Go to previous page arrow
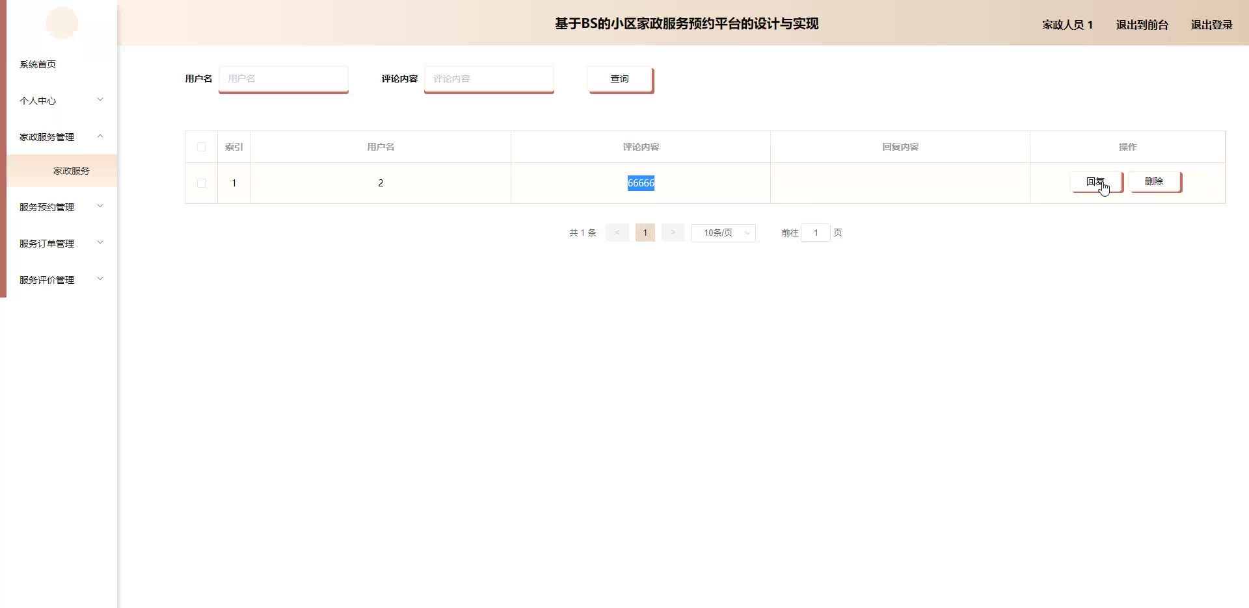The image size is (1249, 608). point(617,233)
